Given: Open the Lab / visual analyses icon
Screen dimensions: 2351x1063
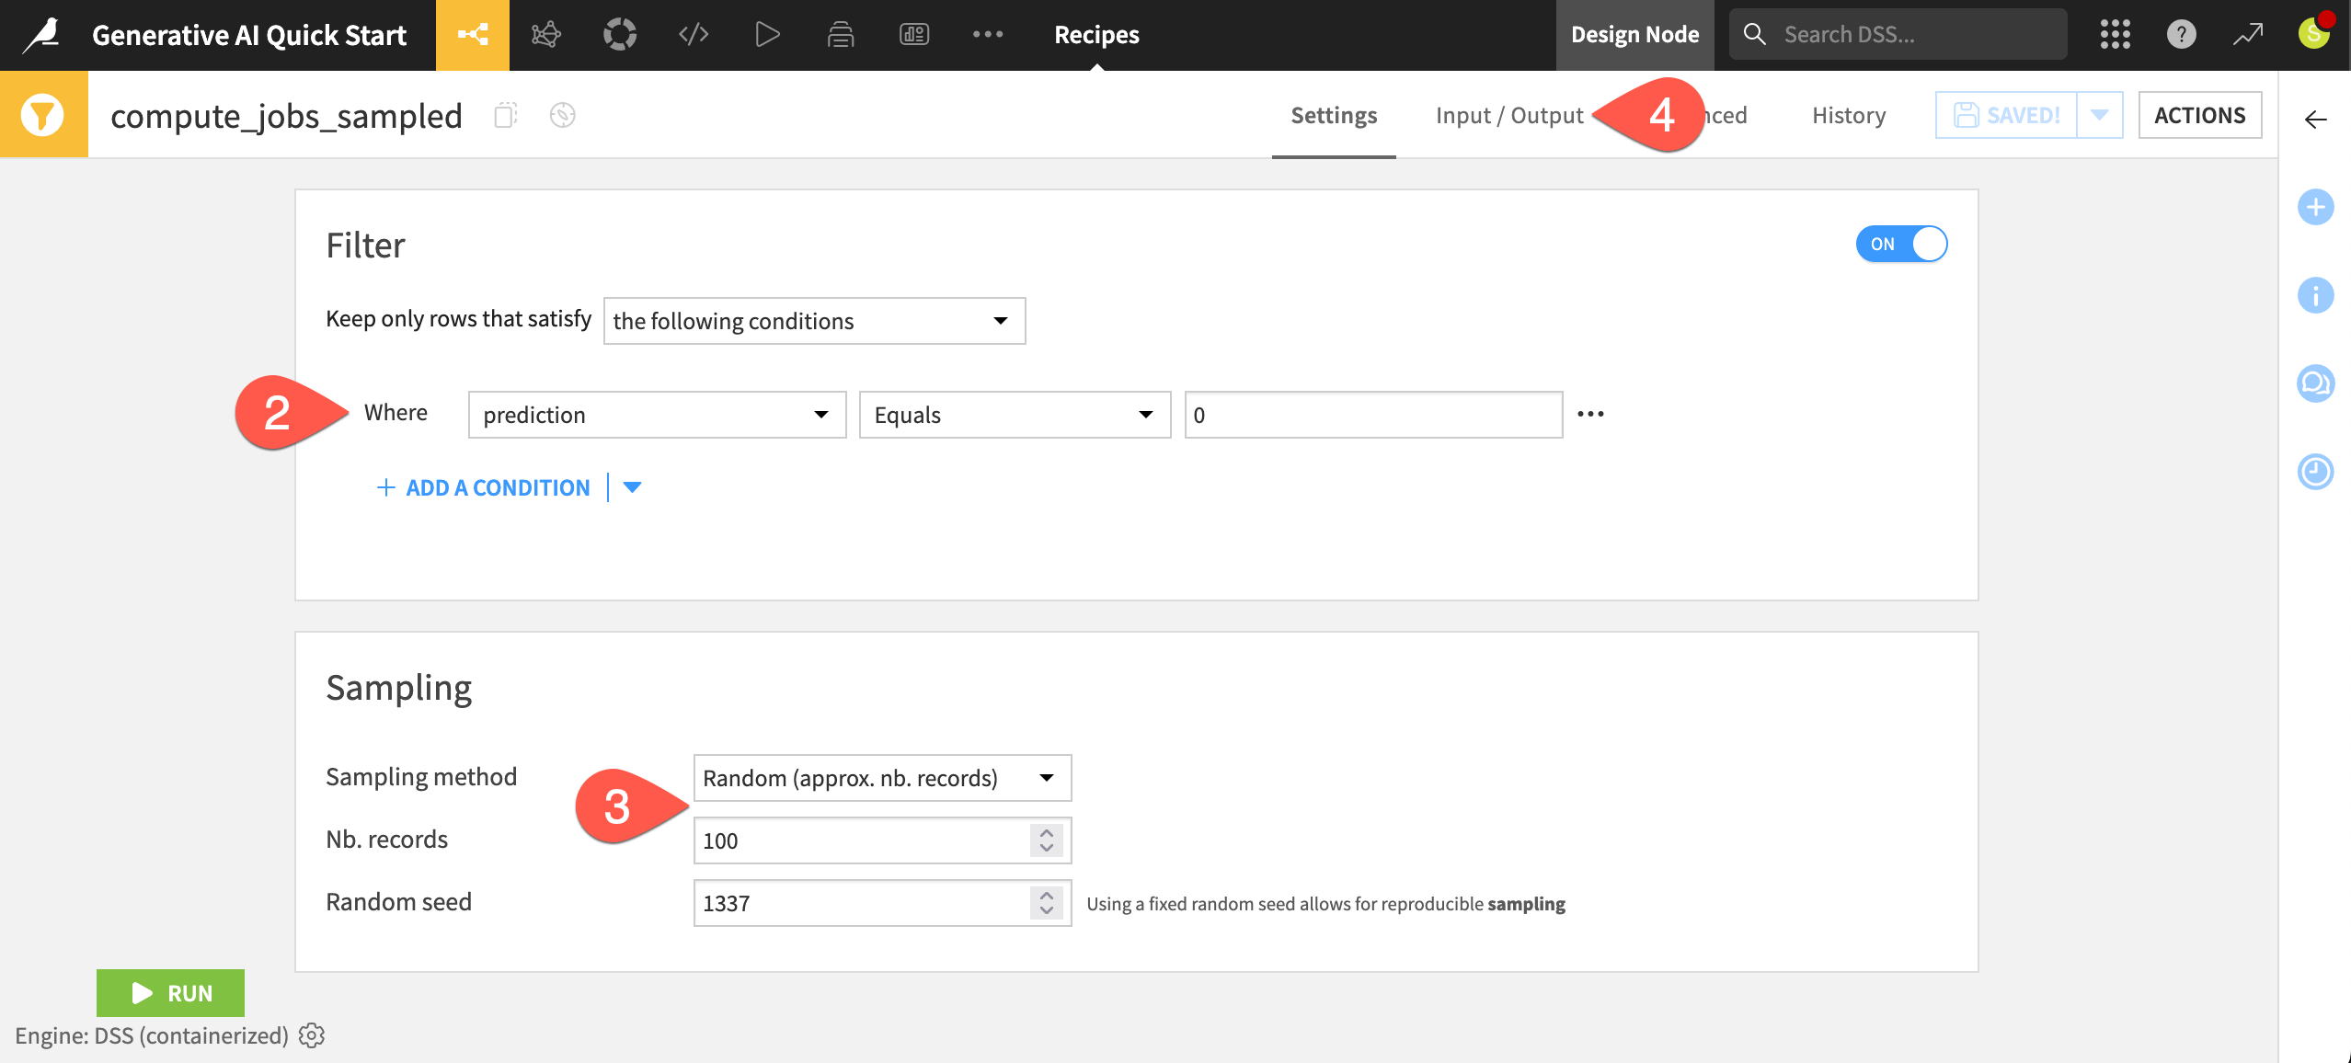Looking at the screenshot, I should (x=545, y=35).
